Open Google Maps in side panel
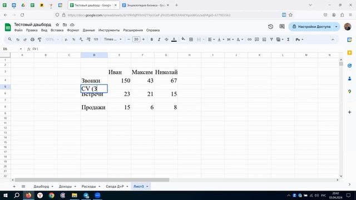Viewport: 356px width, 200px height. coord(350,91)
